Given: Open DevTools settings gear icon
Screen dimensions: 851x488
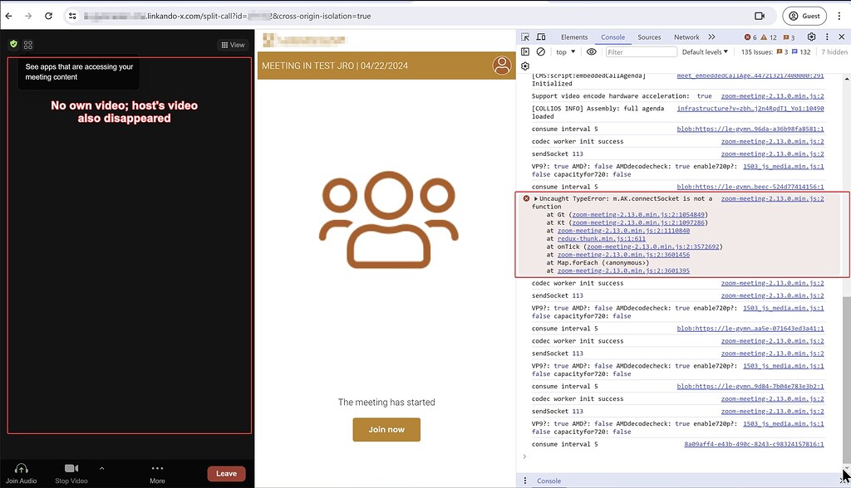Looking at the screenshot, I should 811,37.
